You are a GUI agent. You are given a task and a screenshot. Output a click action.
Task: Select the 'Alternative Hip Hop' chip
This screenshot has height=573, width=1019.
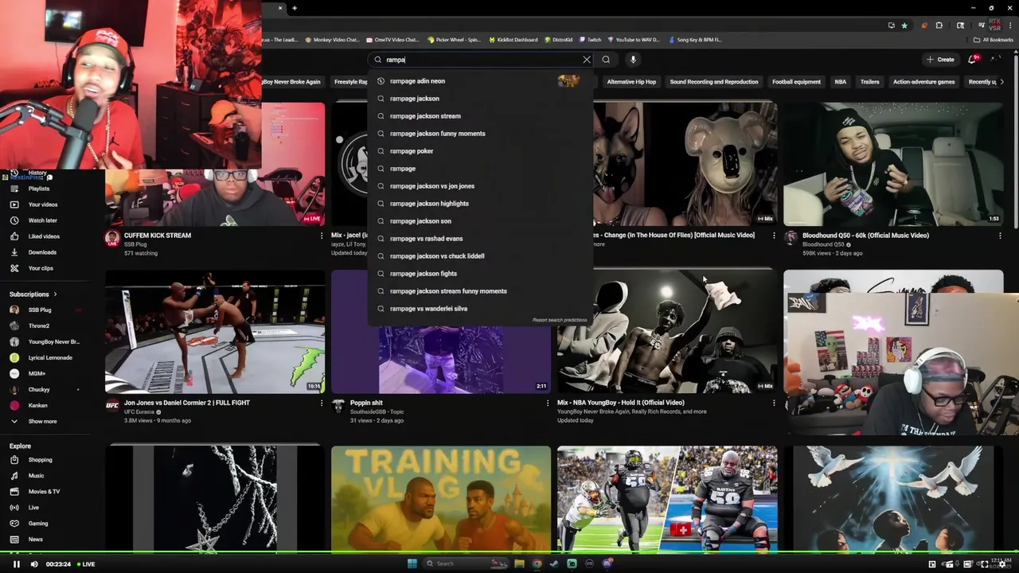pos(631,82)
